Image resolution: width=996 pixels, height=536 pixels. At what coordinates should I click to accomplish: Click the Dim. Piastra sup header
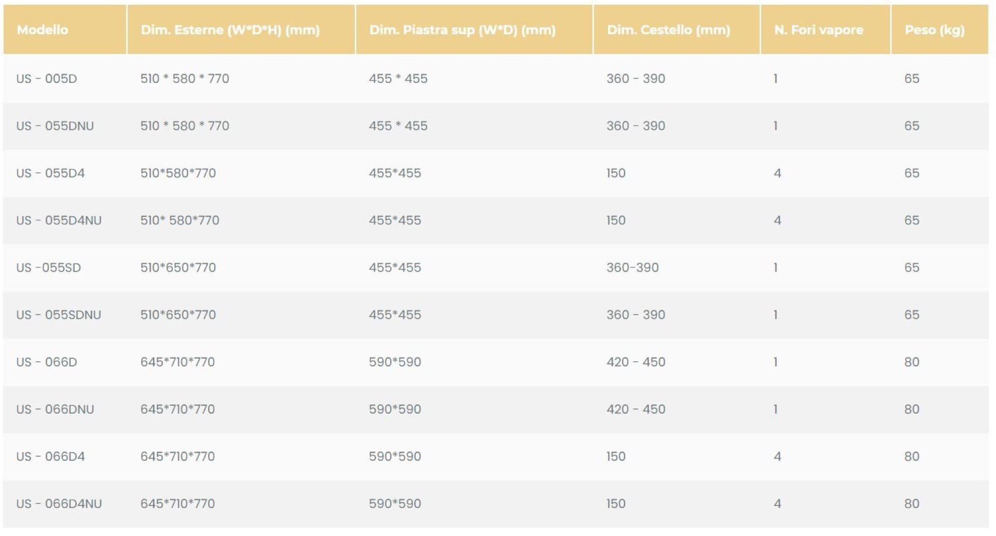(x=462, y=30)
